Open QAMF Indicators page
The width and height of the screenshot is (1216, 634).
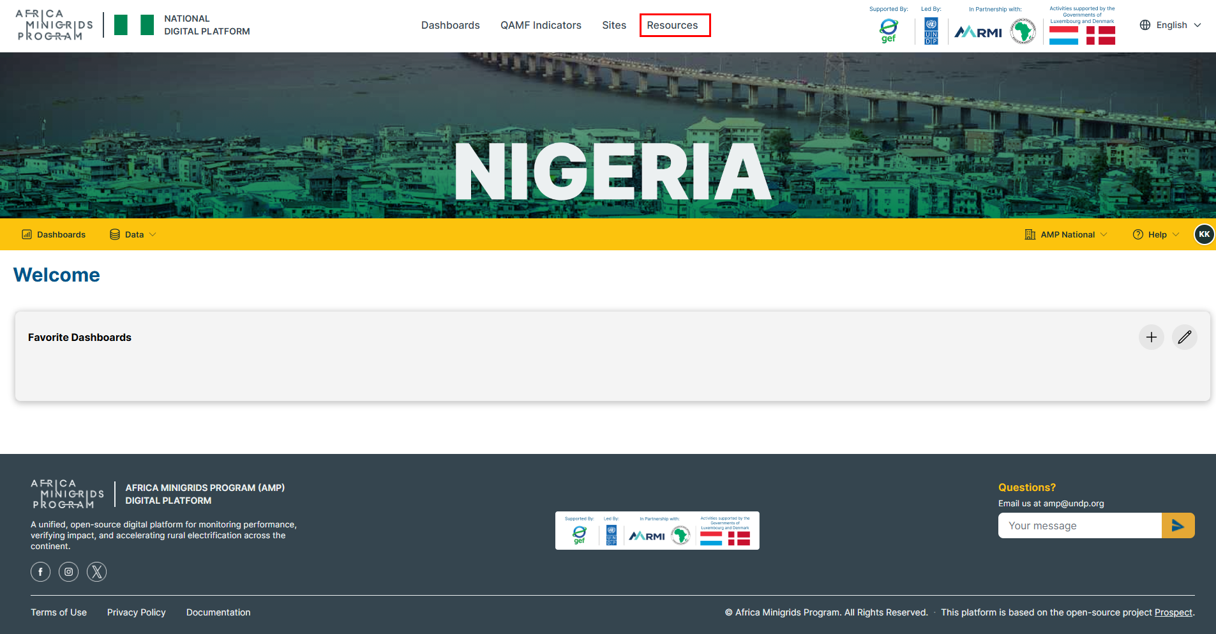click(x=541, y=26)
